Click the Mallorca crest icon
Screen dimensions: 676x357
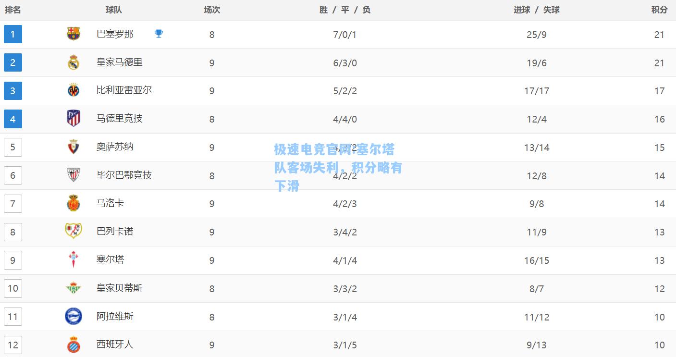[74, 203]
